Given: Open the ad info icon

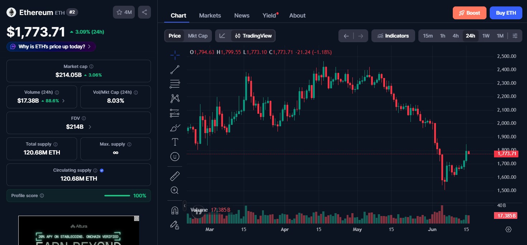Looking at the screenshot, I should click(x=136, y=218).
